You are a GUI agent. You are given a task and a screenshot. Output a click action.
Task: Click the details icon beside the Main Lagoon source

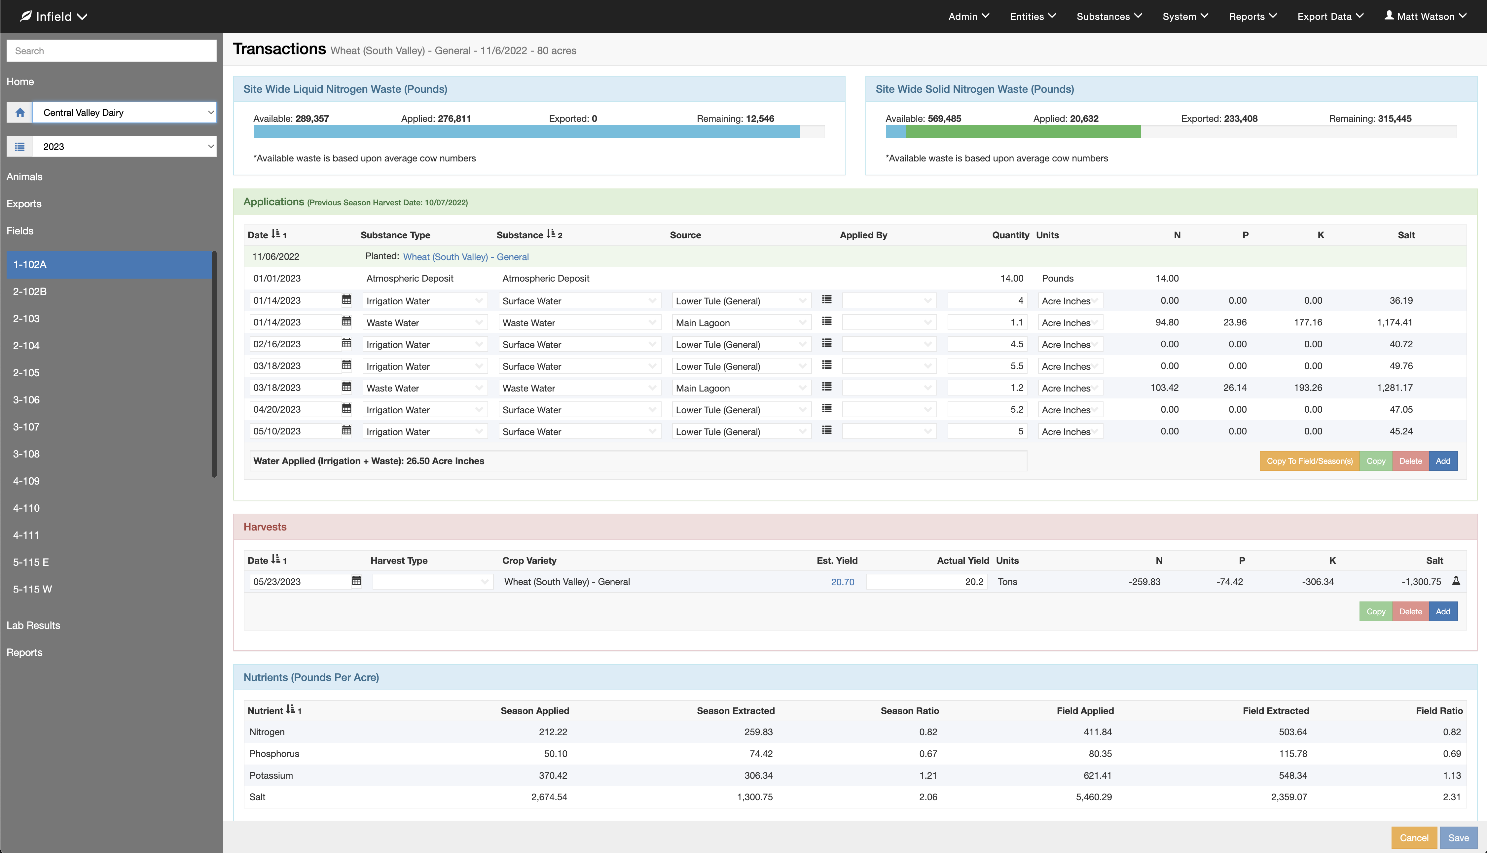tap(826, 321)
